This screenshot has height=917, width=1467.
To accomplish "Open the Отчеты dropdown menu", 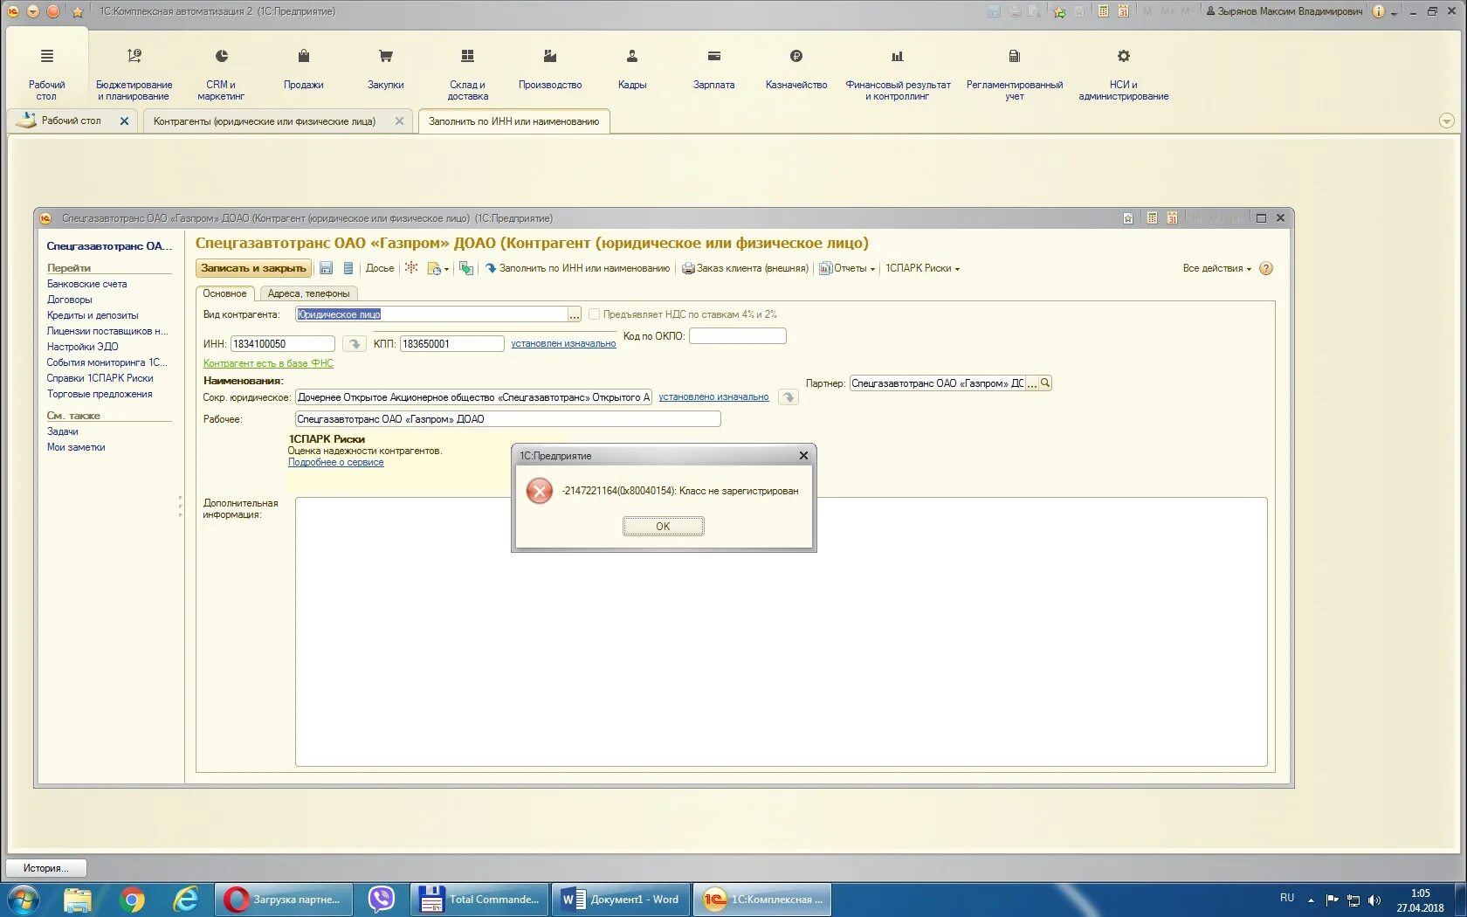I will pyautogui.click(x=847, y=268).
